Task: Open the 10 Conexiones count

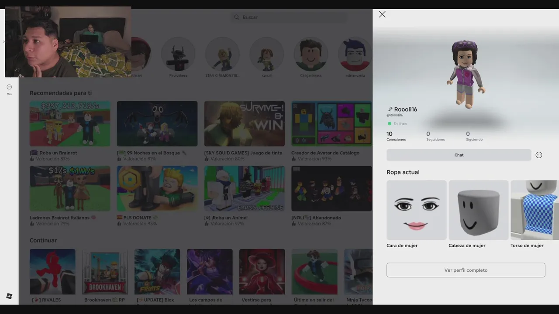Action: (x=396, y=136)
